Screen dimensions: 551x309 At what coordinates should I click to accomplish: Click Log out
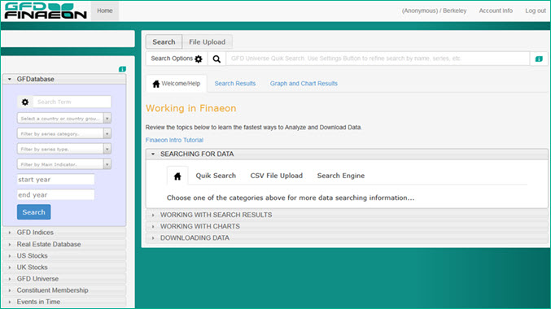pyautogui.click(x=536, y=11)
